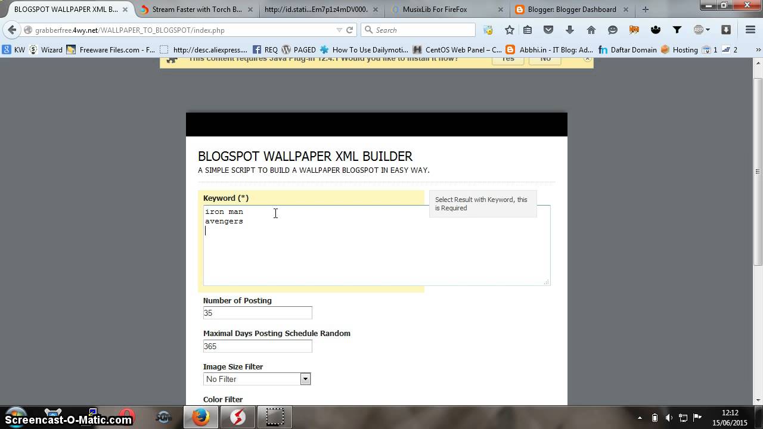Open Daftar Domain bookmark
Viewport: 763px width, 429px height.
click(x=628, y=50)
